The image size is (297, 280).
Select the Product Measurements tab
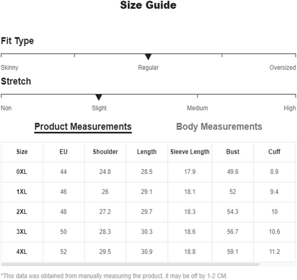coord(83,127)
